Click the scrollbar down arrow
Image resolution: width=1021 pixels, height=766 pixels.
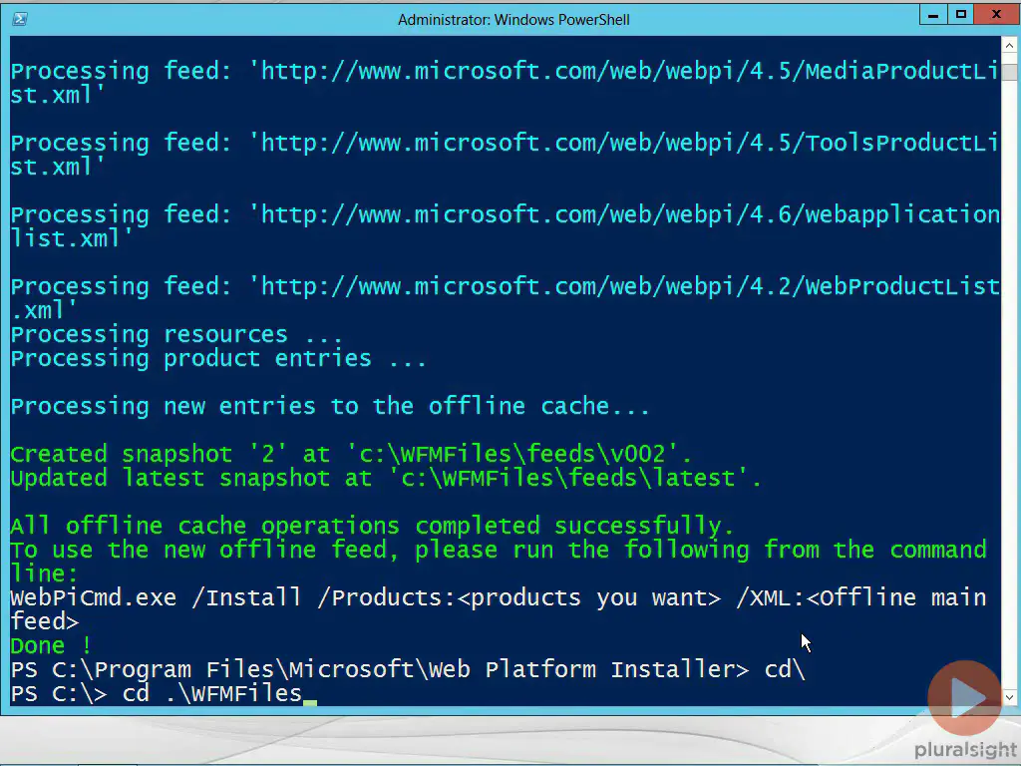tap(1009, 697)
